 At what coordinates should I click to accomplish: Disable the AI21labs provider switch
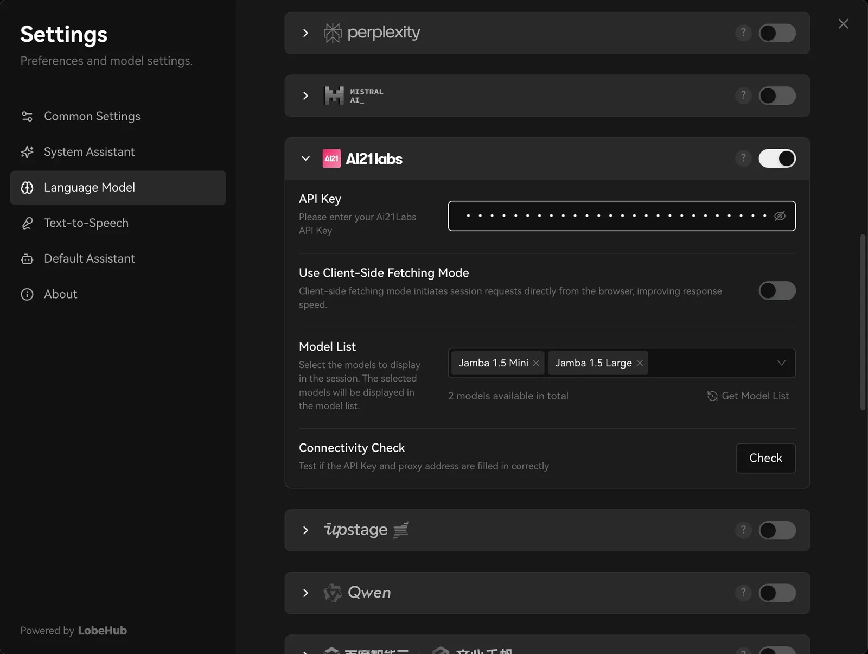tap(777, 158)
